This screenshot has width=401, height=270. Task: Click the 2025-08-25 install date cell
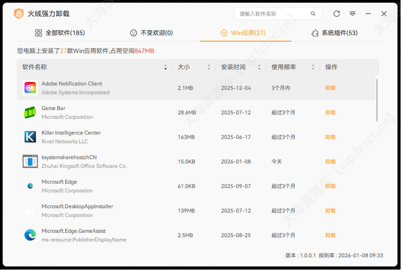click(x=236, y=235)
